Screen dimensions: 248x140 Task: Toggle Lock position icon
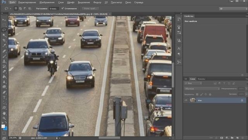[206, 94]
